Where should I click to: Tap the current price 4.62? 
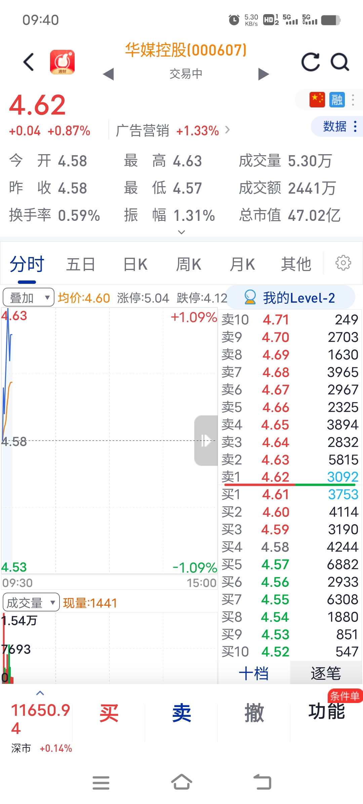(x=37, y=105)
